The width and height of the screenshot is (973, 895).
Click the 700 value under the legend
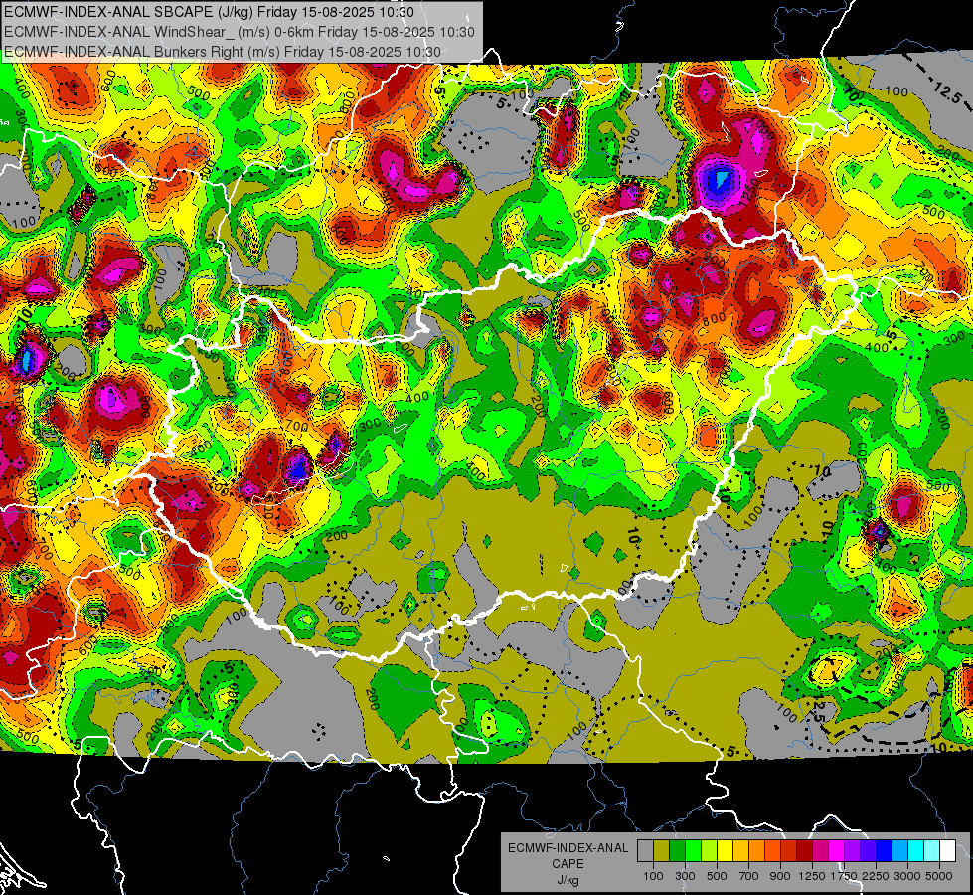coord(749,876)
